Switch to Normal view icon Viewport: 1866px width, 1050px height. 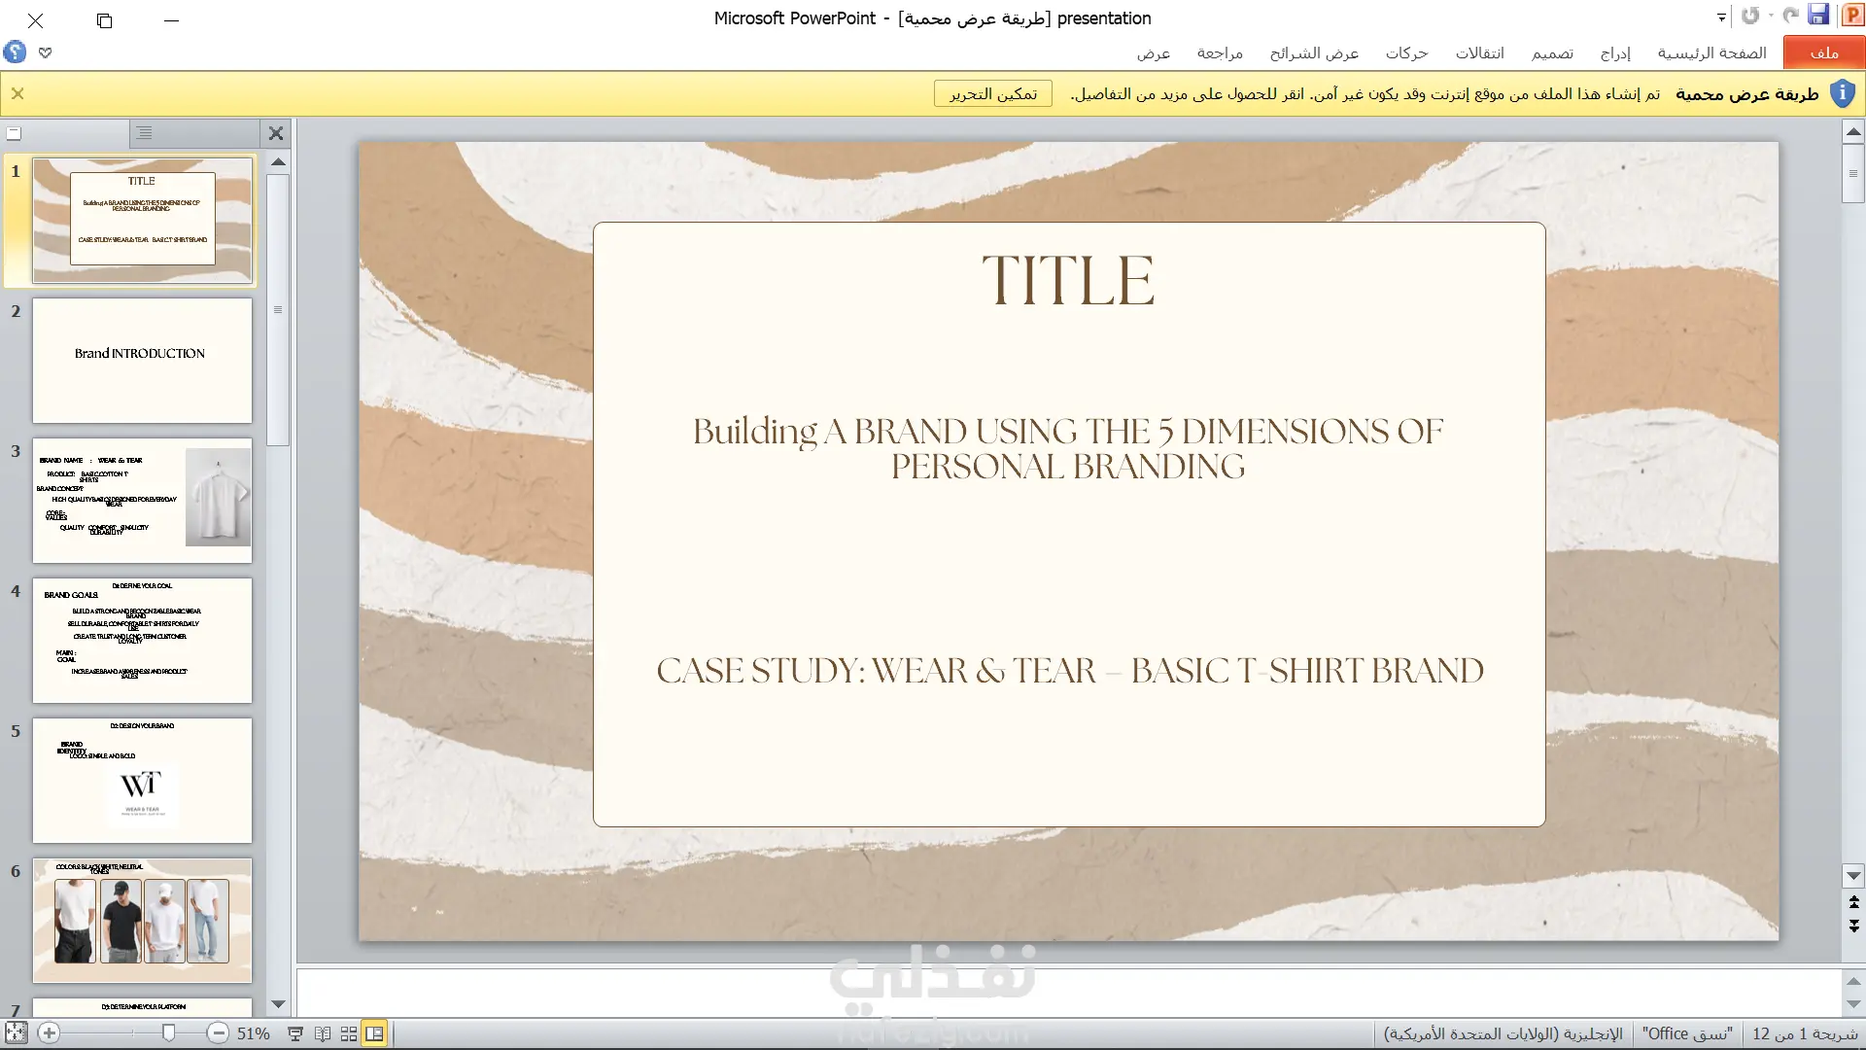pyautogui.click(x=374, y=1033)
